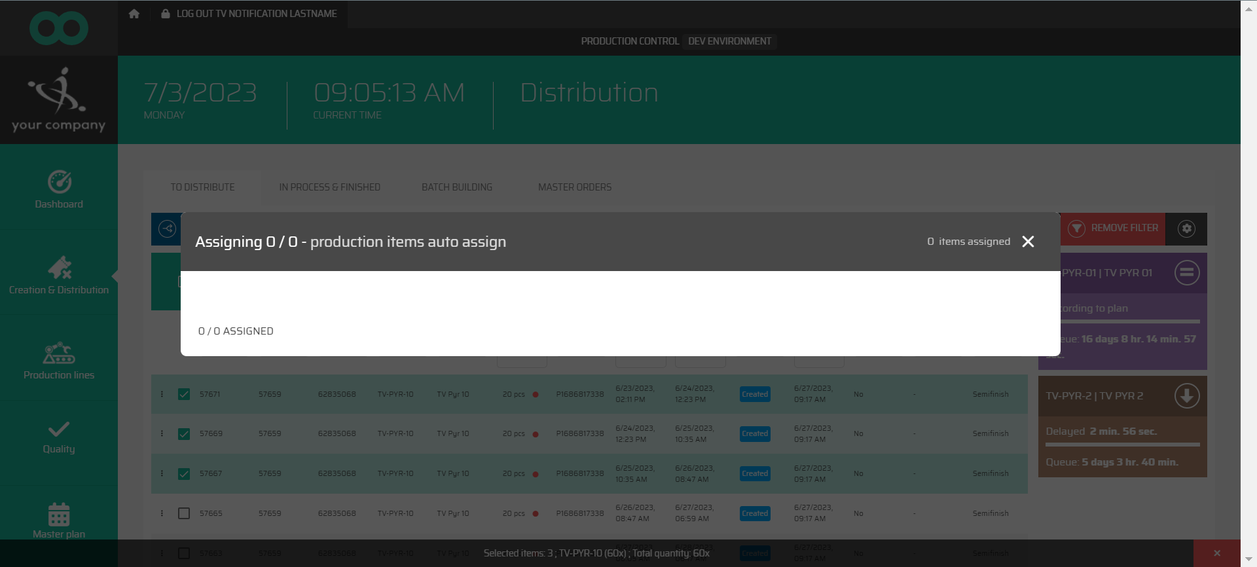1257x567 pixels.
Task: Uncheck the checkbox for item 57671
Action: tap(184, 394)
